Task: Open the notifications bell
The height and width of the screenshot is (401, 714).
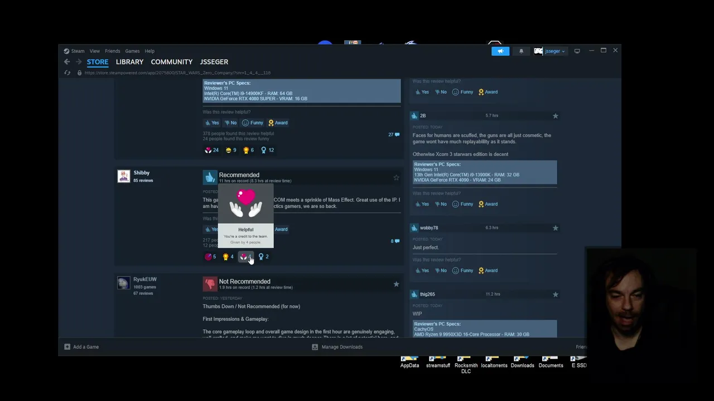Action: point(522,51)
